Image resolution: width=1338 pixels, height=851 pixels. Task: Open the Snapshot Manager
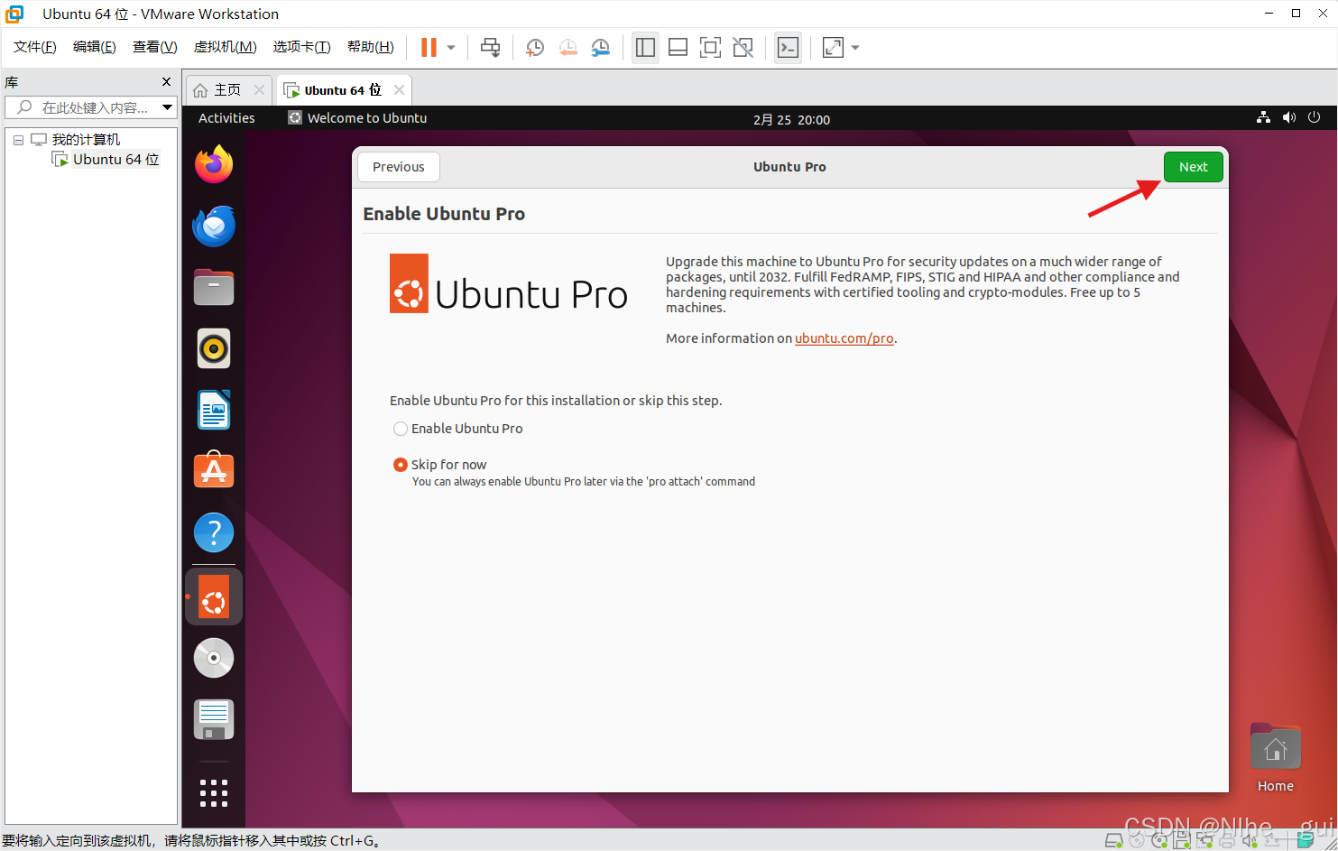tap(601, 47)
